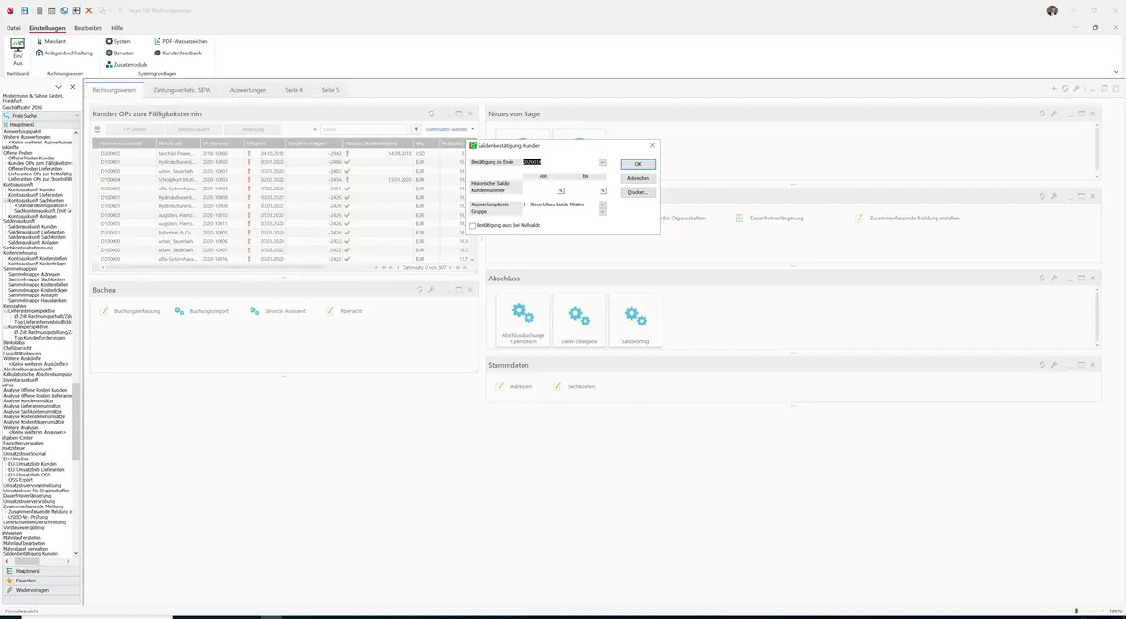This screenshot has height=619, width=1126.
Task: Confirm the dialog with OK
Action: 638,164
